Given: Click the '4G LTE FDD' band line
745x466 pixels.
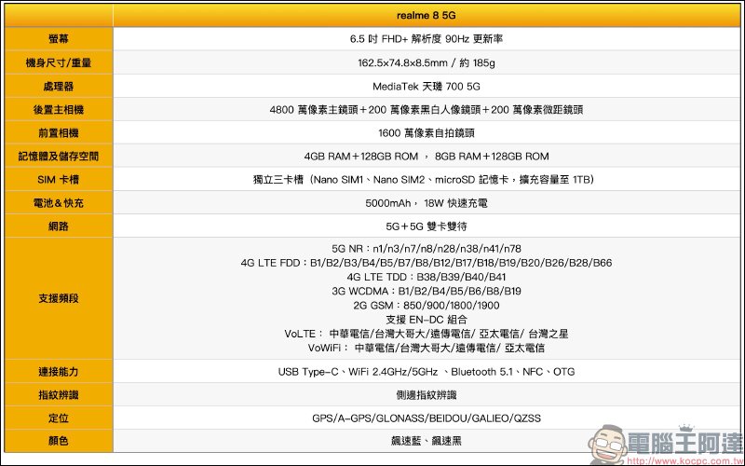Looking at the screenshot, I should (x=427, y=263).
